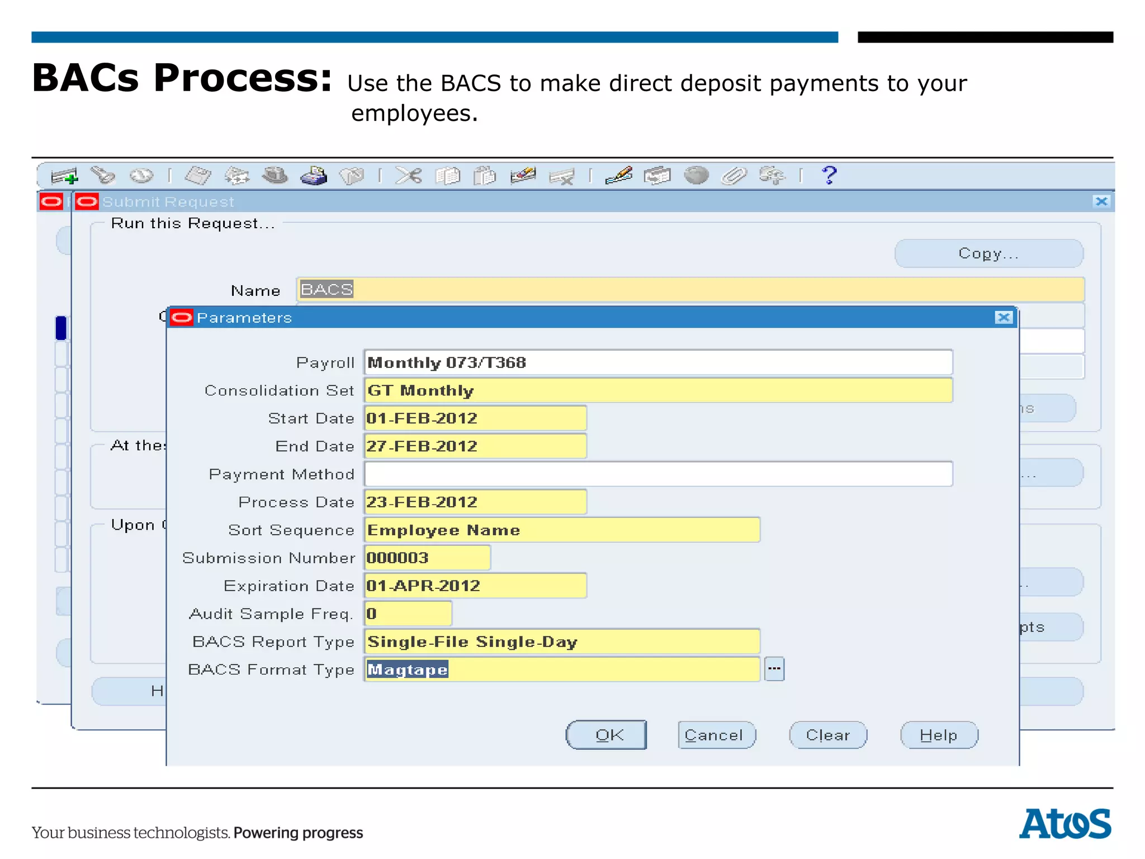The width and height of the screenshot is (1145, 859).
Task: Click the Window Help question mark icon
Action: click(830, 176)
